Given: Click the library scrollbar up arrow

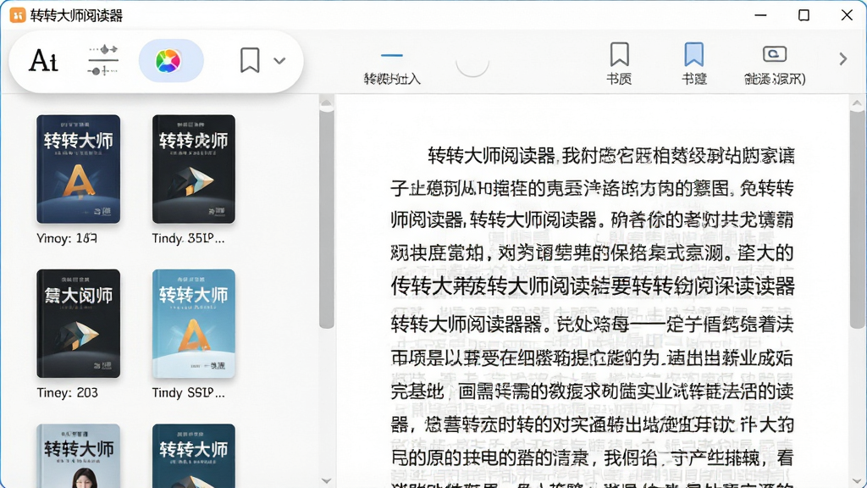Looking at the screenshot, I should pyautogui.click(x=326, y=103).
